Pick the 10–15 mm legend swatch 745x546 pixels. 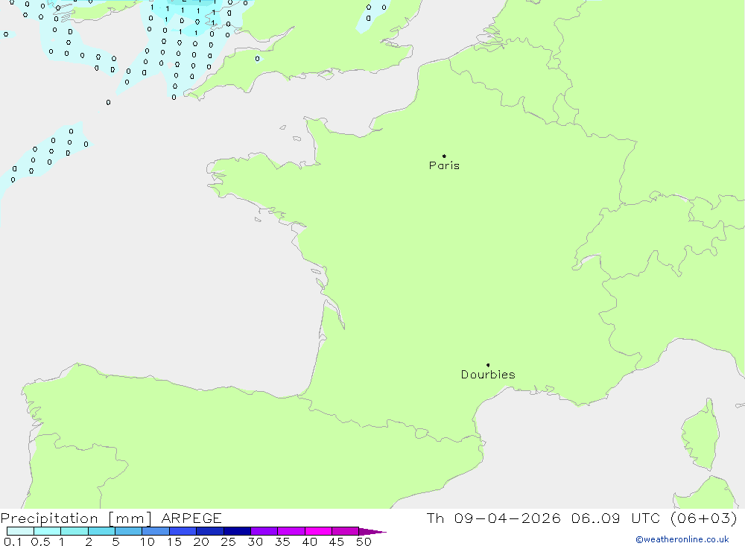(x=156, y=531)
